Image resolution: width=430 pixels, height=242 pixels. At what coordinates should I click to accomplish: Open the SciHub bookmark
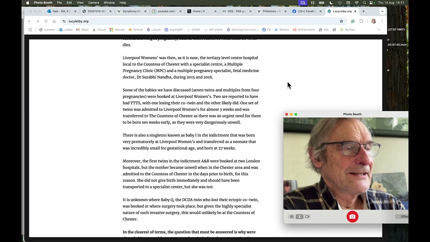(135, 30)
